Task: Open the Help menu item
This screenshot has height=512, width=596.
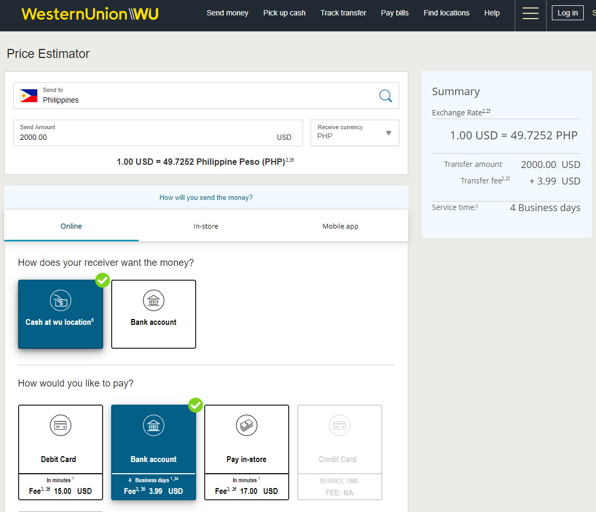Action: (492, 13)
